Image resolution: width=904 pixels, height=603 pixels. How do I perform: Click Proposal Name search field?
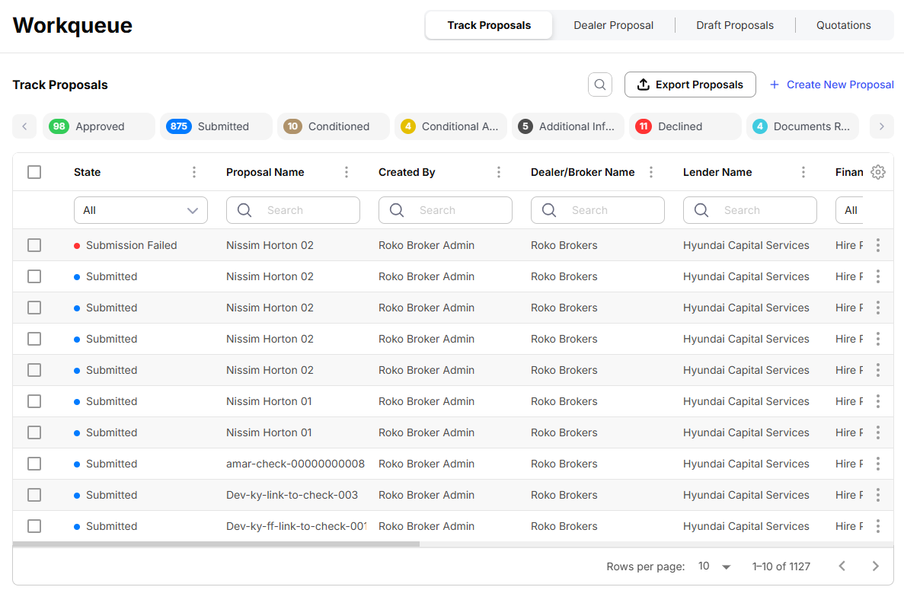[293, 210]
